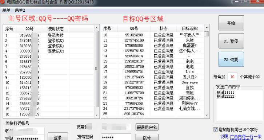The image size is (264, 140).
Task: Select target QQ 1391276495
Action: click(134, 77)
